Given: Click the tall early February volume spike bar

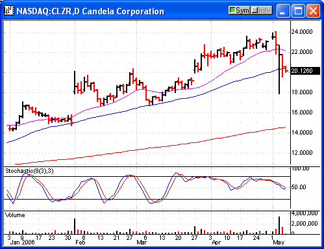Looking at the screenshot, I should [75, 226].
